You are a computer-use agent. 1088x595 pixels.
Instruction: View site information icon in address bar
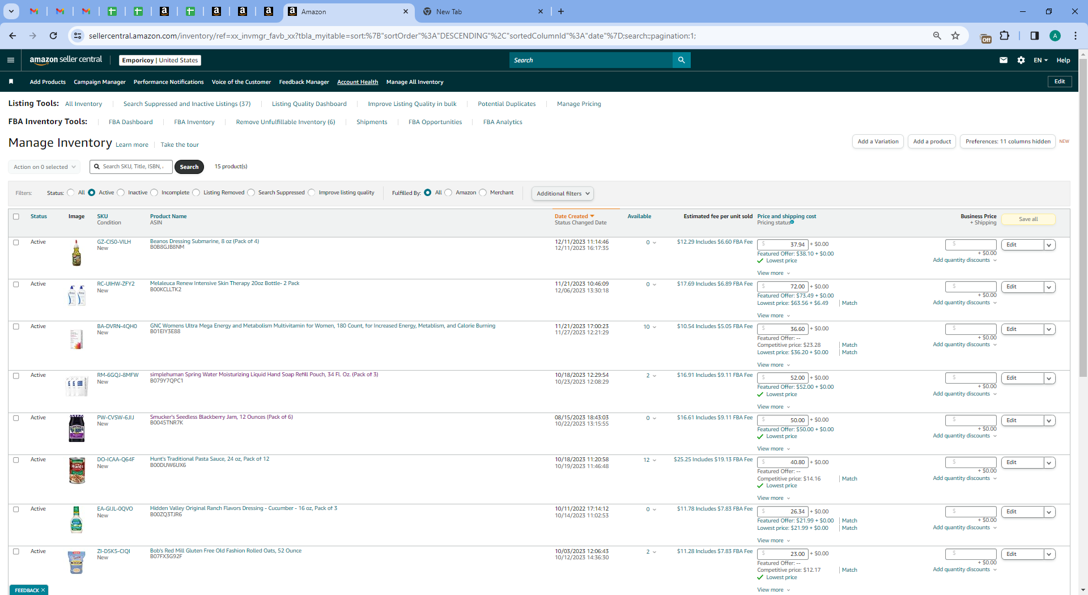tap(77, 36)
